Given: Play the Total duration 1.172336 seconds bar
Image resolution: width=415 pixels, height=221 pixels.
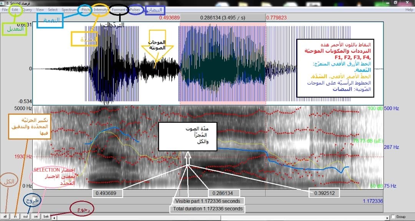Looking at the screenshot, I should tap(207, 209).
